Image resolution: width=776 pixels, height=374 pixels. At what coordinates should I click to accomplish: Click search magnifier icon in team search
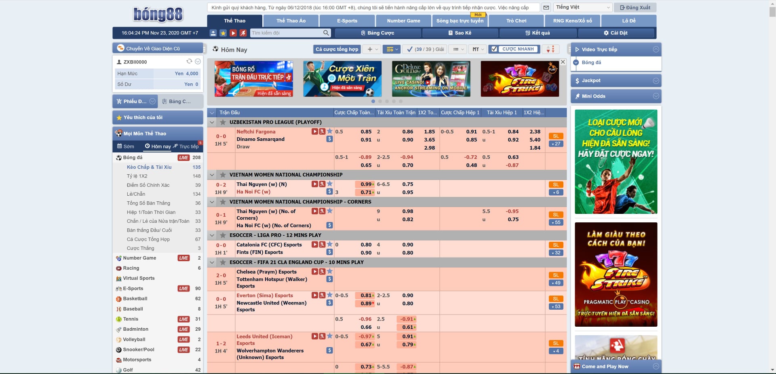(326, 33)
